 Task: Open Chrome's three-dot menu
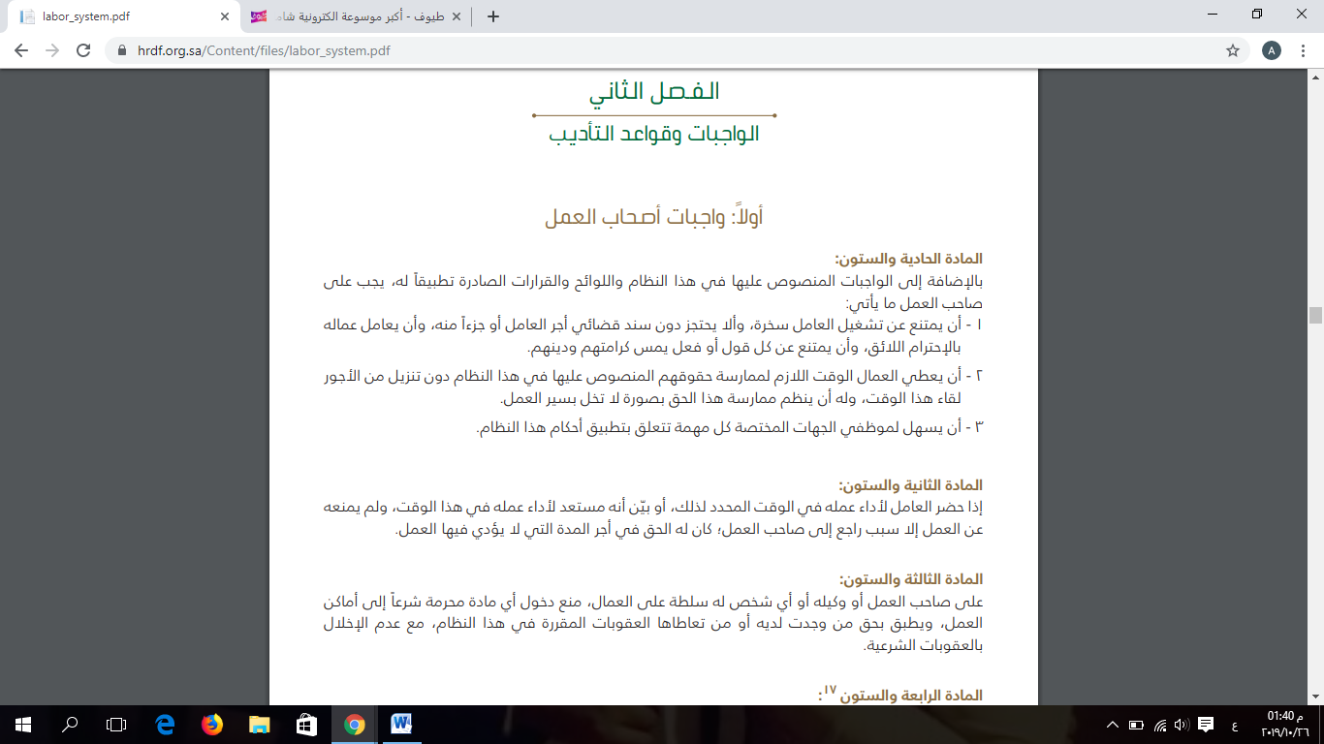(x=1303, y=50)
